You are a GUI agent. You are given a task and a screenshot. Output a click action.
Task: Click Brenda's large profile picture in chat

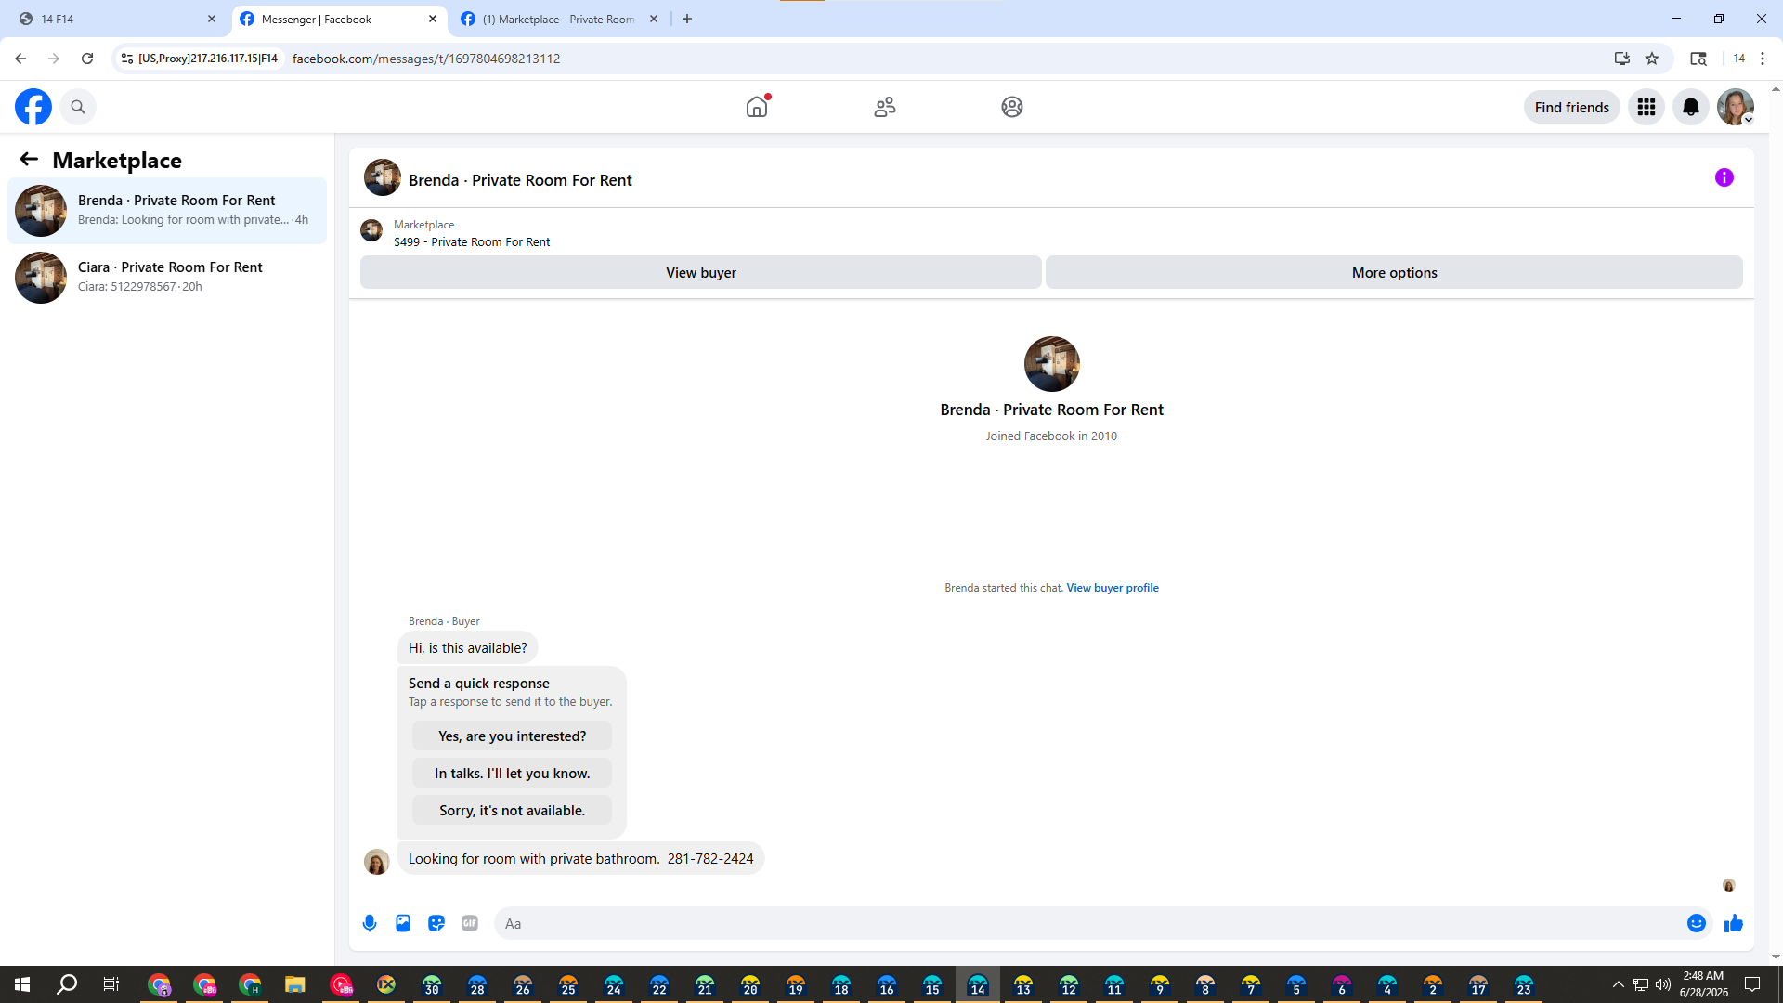click(1051, 364)
